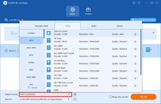Edit Movie 0 name with pencil icon

[x=18, y=51]
